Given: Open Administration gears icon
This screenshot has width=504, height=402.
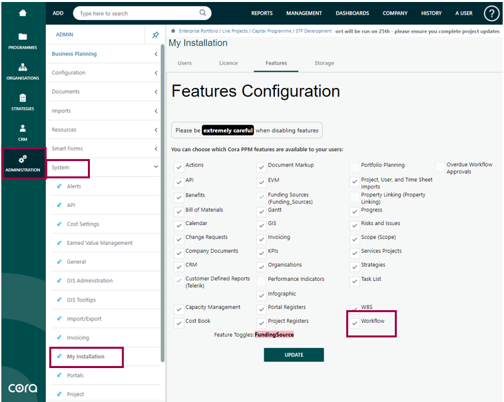Looking at the screenshot, I should tap(23, 159).
